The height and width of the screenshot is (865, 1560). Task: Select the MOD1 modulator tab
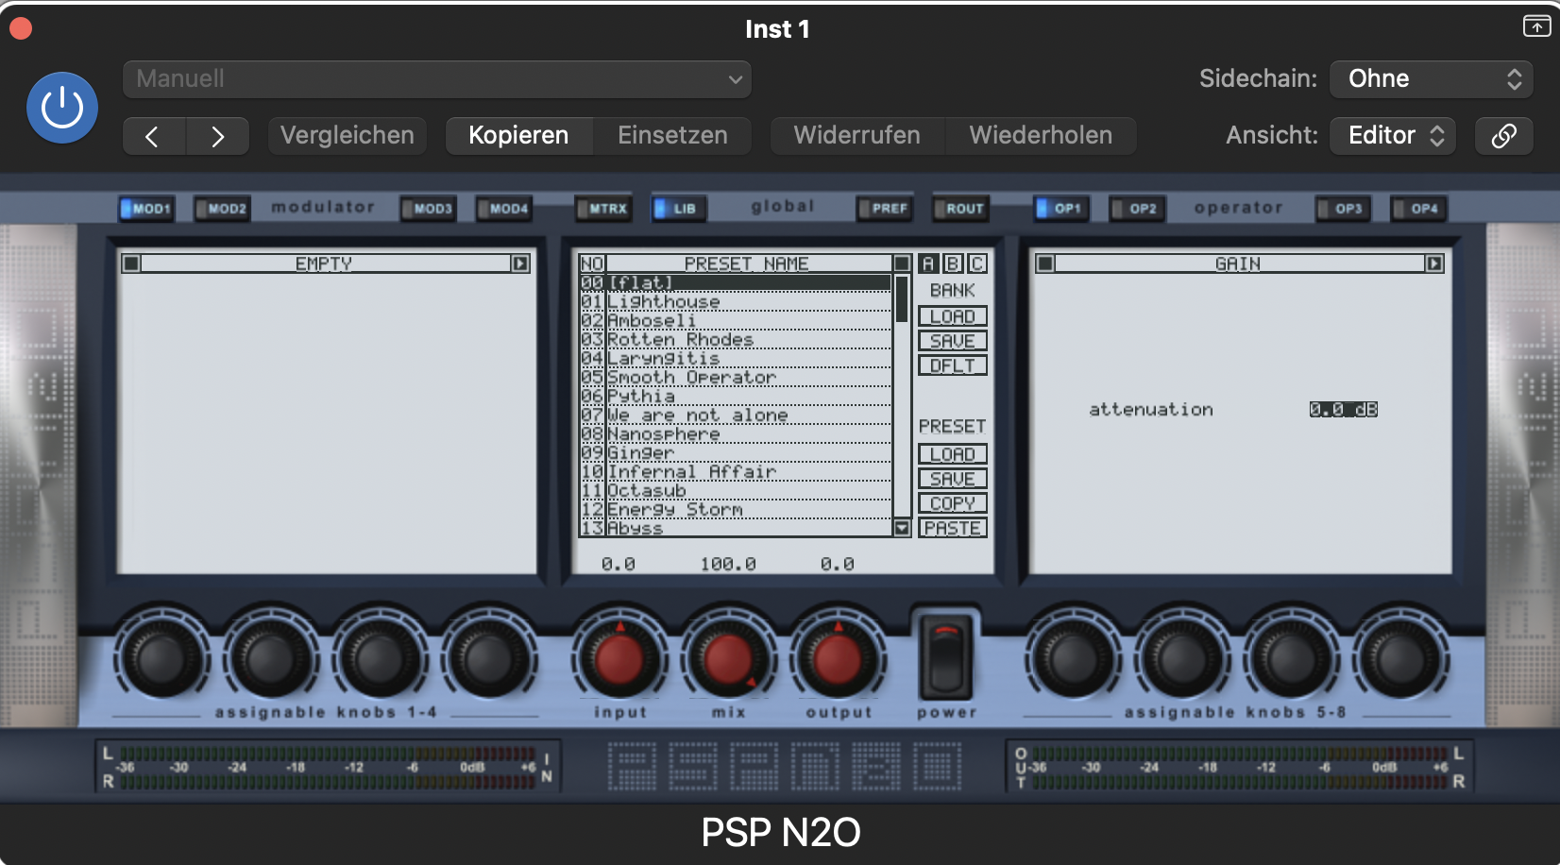pos(146,208)
